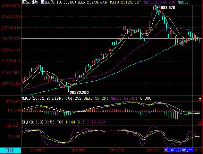Click the 23776.348 price axis label
Viewport: 203px width, 154px height.
(x=11, y=28)
